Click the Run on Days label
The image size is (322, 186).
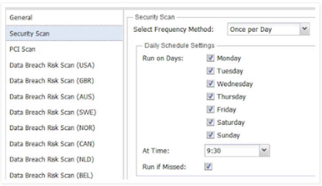click(x=163, y=58)
